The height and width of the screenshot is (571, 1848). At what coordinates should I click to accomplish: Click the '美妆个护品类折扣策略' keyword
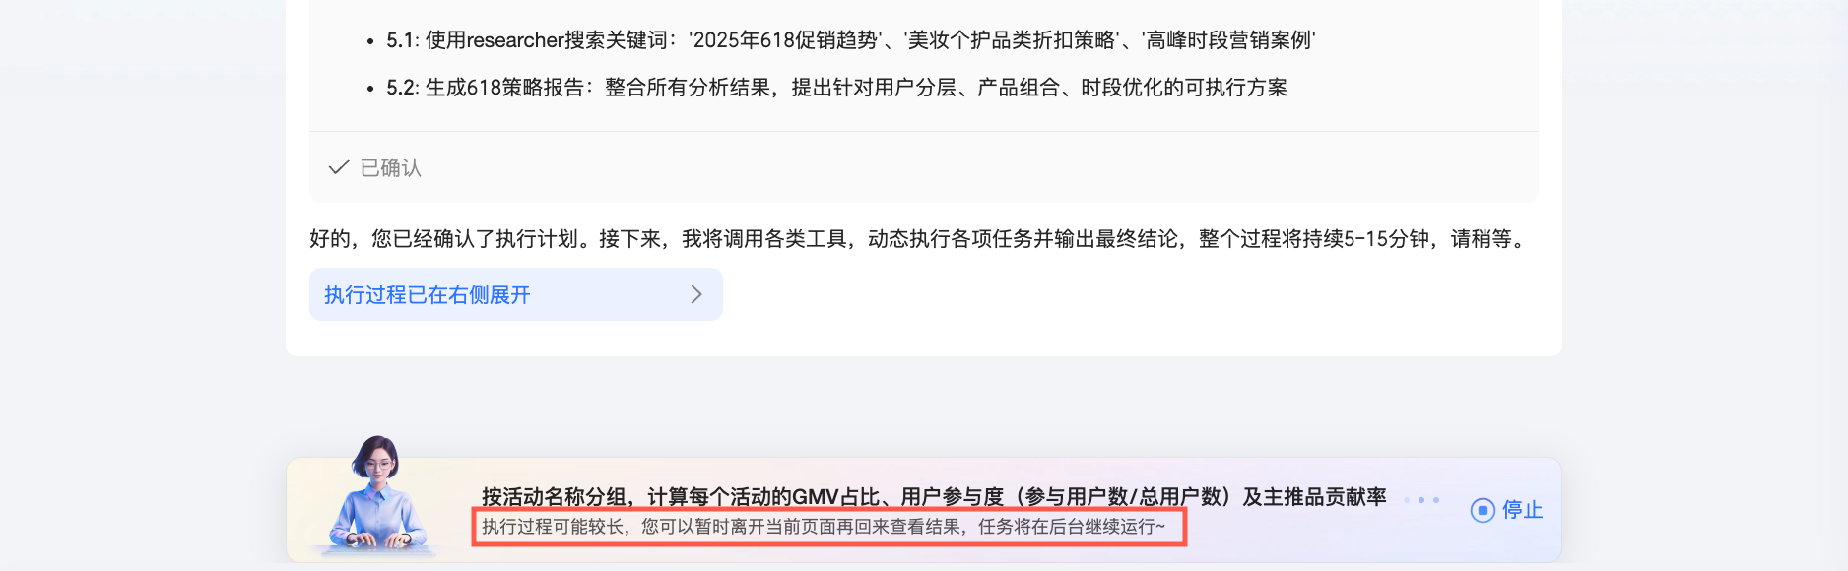click(1012, 40)
